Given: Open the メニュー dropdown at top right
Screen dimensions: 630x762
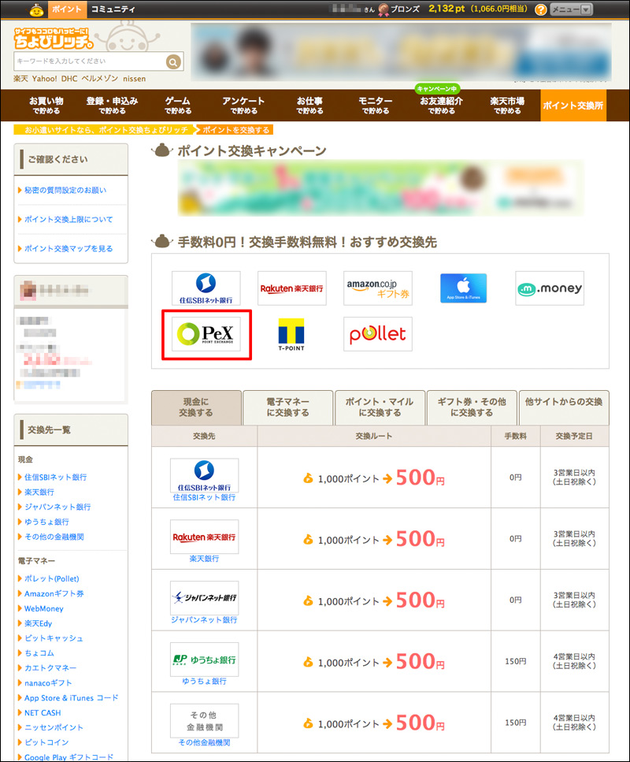Looking at the screenshot, I should (x=571, y=9).
